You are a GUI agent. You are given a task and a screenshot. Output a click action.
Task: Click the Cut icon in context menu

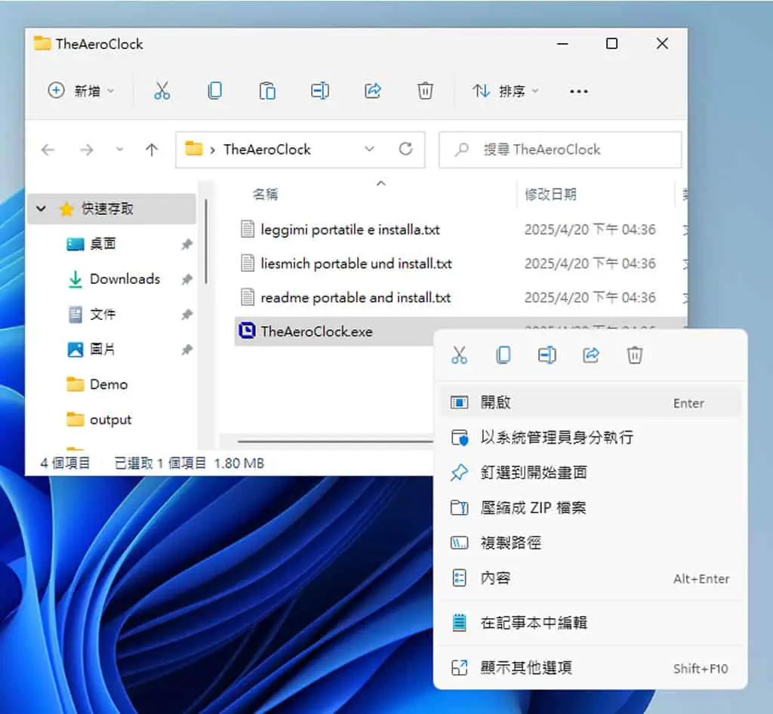[459, 355]
